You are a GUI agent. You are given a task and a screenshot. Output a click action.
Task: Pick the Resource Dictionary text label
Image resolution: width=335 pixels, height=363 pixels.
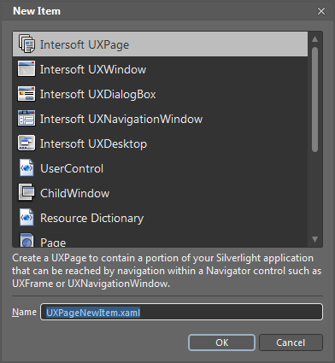[x=92, y=218]
